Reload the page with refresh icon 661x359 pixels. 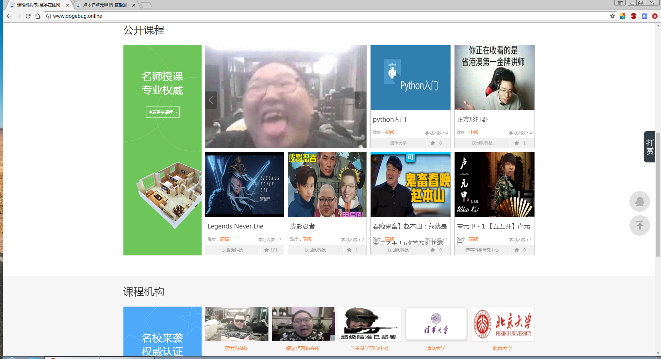28,16
